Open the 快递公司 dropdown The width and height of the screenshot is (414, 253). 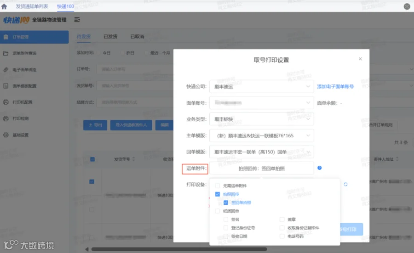pos(261,86)
